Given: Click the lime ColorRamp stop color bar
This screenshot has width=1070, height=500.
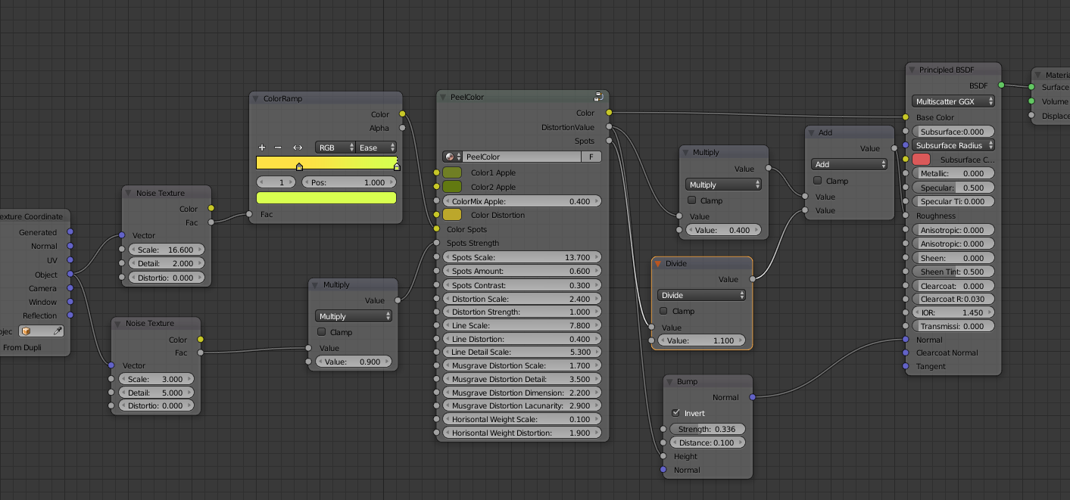Looking at the screenshot, I should click(x=326, y=198).
